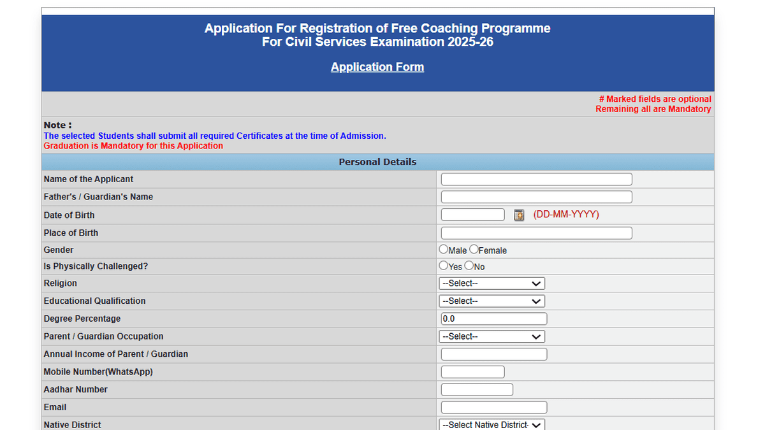Click the Degree Percentage field
Screen dimensions: 765x430
coord(494,319)
